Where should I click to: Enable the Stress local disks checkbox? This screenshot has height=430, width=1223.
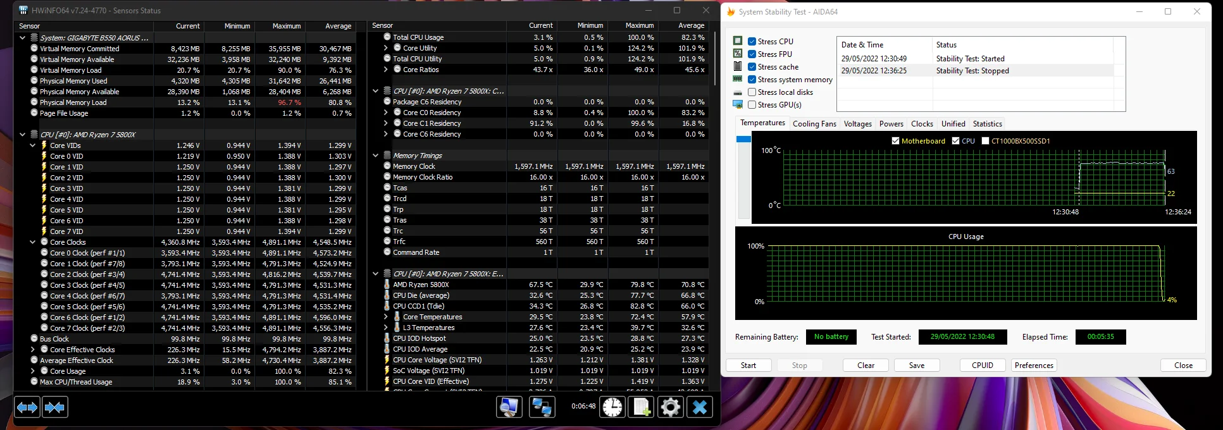[752, 92]
